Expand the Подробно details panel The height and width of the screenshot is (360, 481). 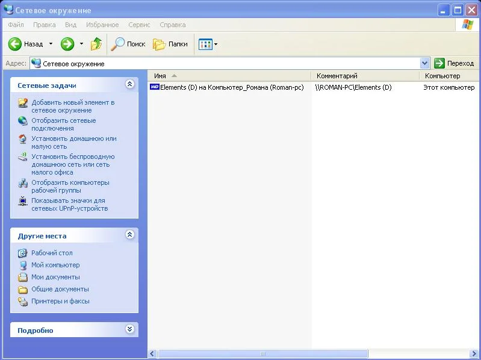[129, 330]
